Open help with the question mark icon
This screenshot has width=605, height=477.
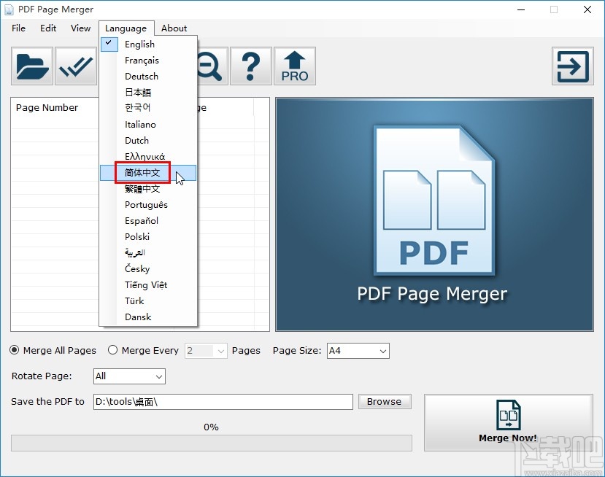[x=251, y=66]
